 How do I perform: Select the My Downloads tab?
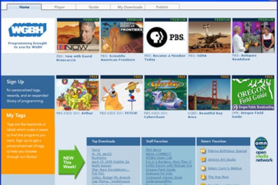click(x=130, y=7)
